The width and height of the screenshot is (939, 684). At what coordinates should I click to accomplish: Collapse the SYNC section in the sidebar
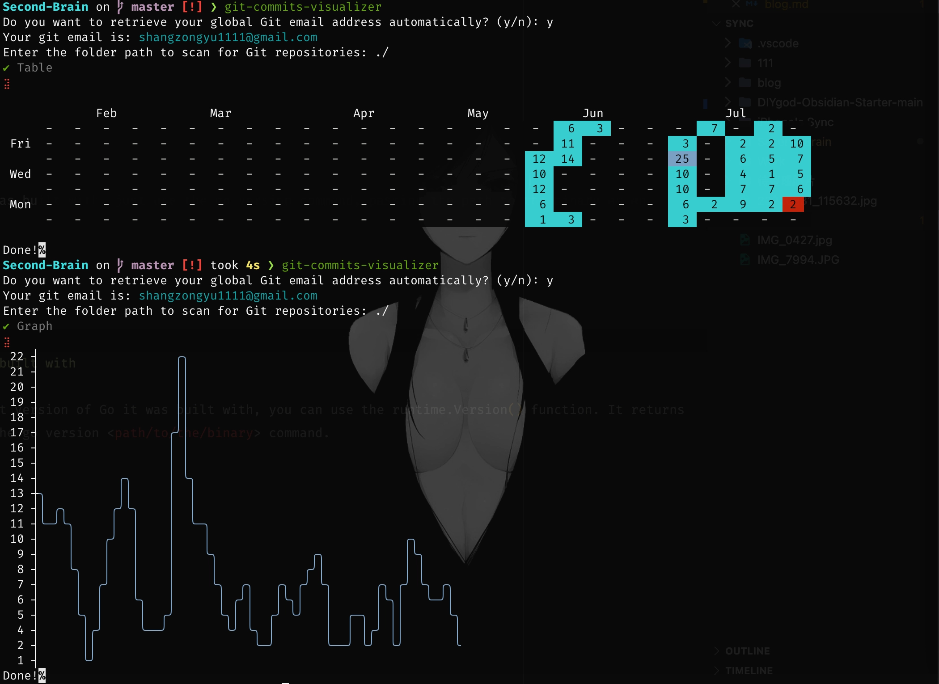click(x=717, y=23)
